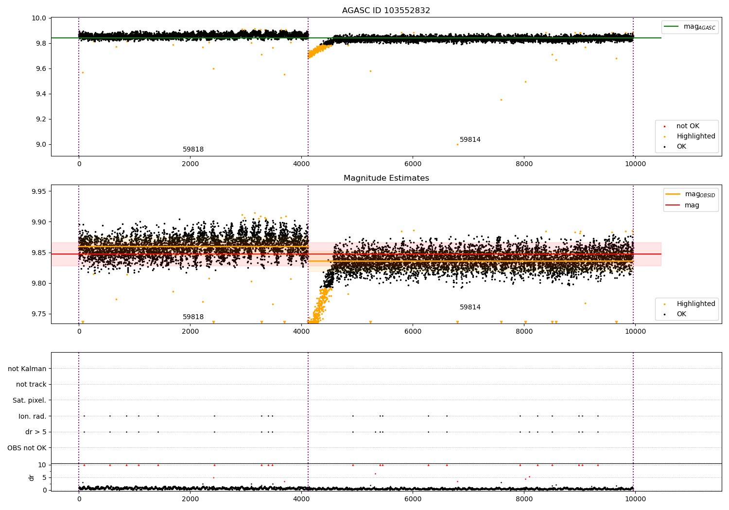Click the red line sample beside "mag" legend entry
This screenshot has width=729, height=510.
point(673,205)
